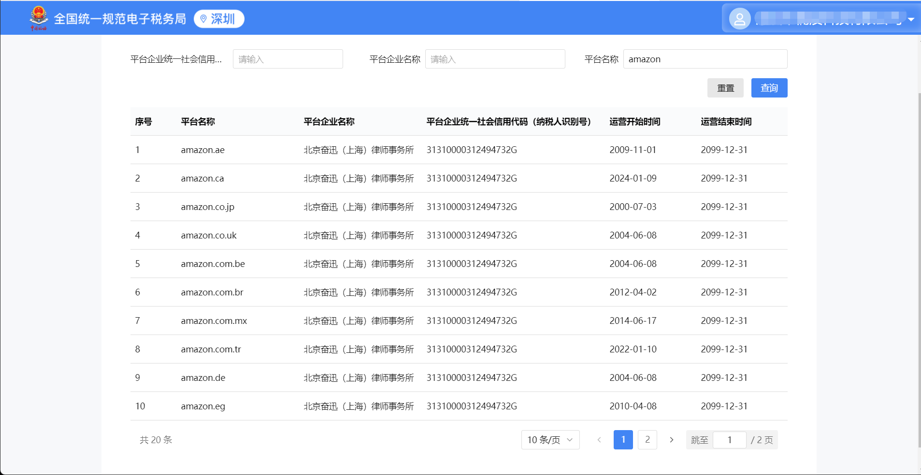Screen dimensions: 921x475
Task: Click the 平台企业统一社会信用 code input field
Action: point(288,59)
